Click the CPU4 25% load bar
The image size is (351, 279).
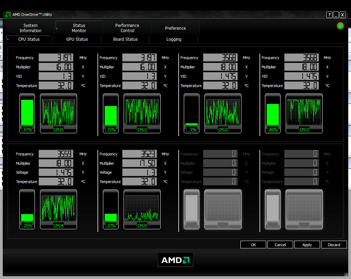tap(27, 209)
